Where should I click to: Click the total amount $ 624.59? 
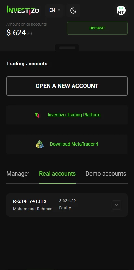coord(19,33)
